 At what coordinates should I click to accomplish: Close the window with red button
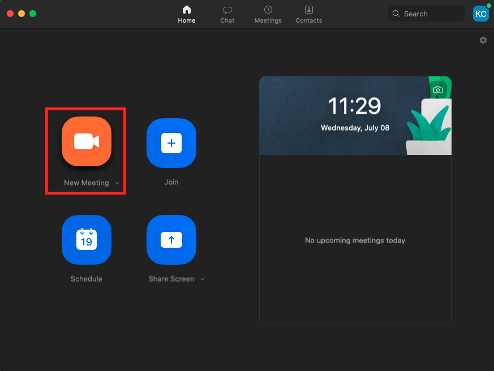[10, 14]
